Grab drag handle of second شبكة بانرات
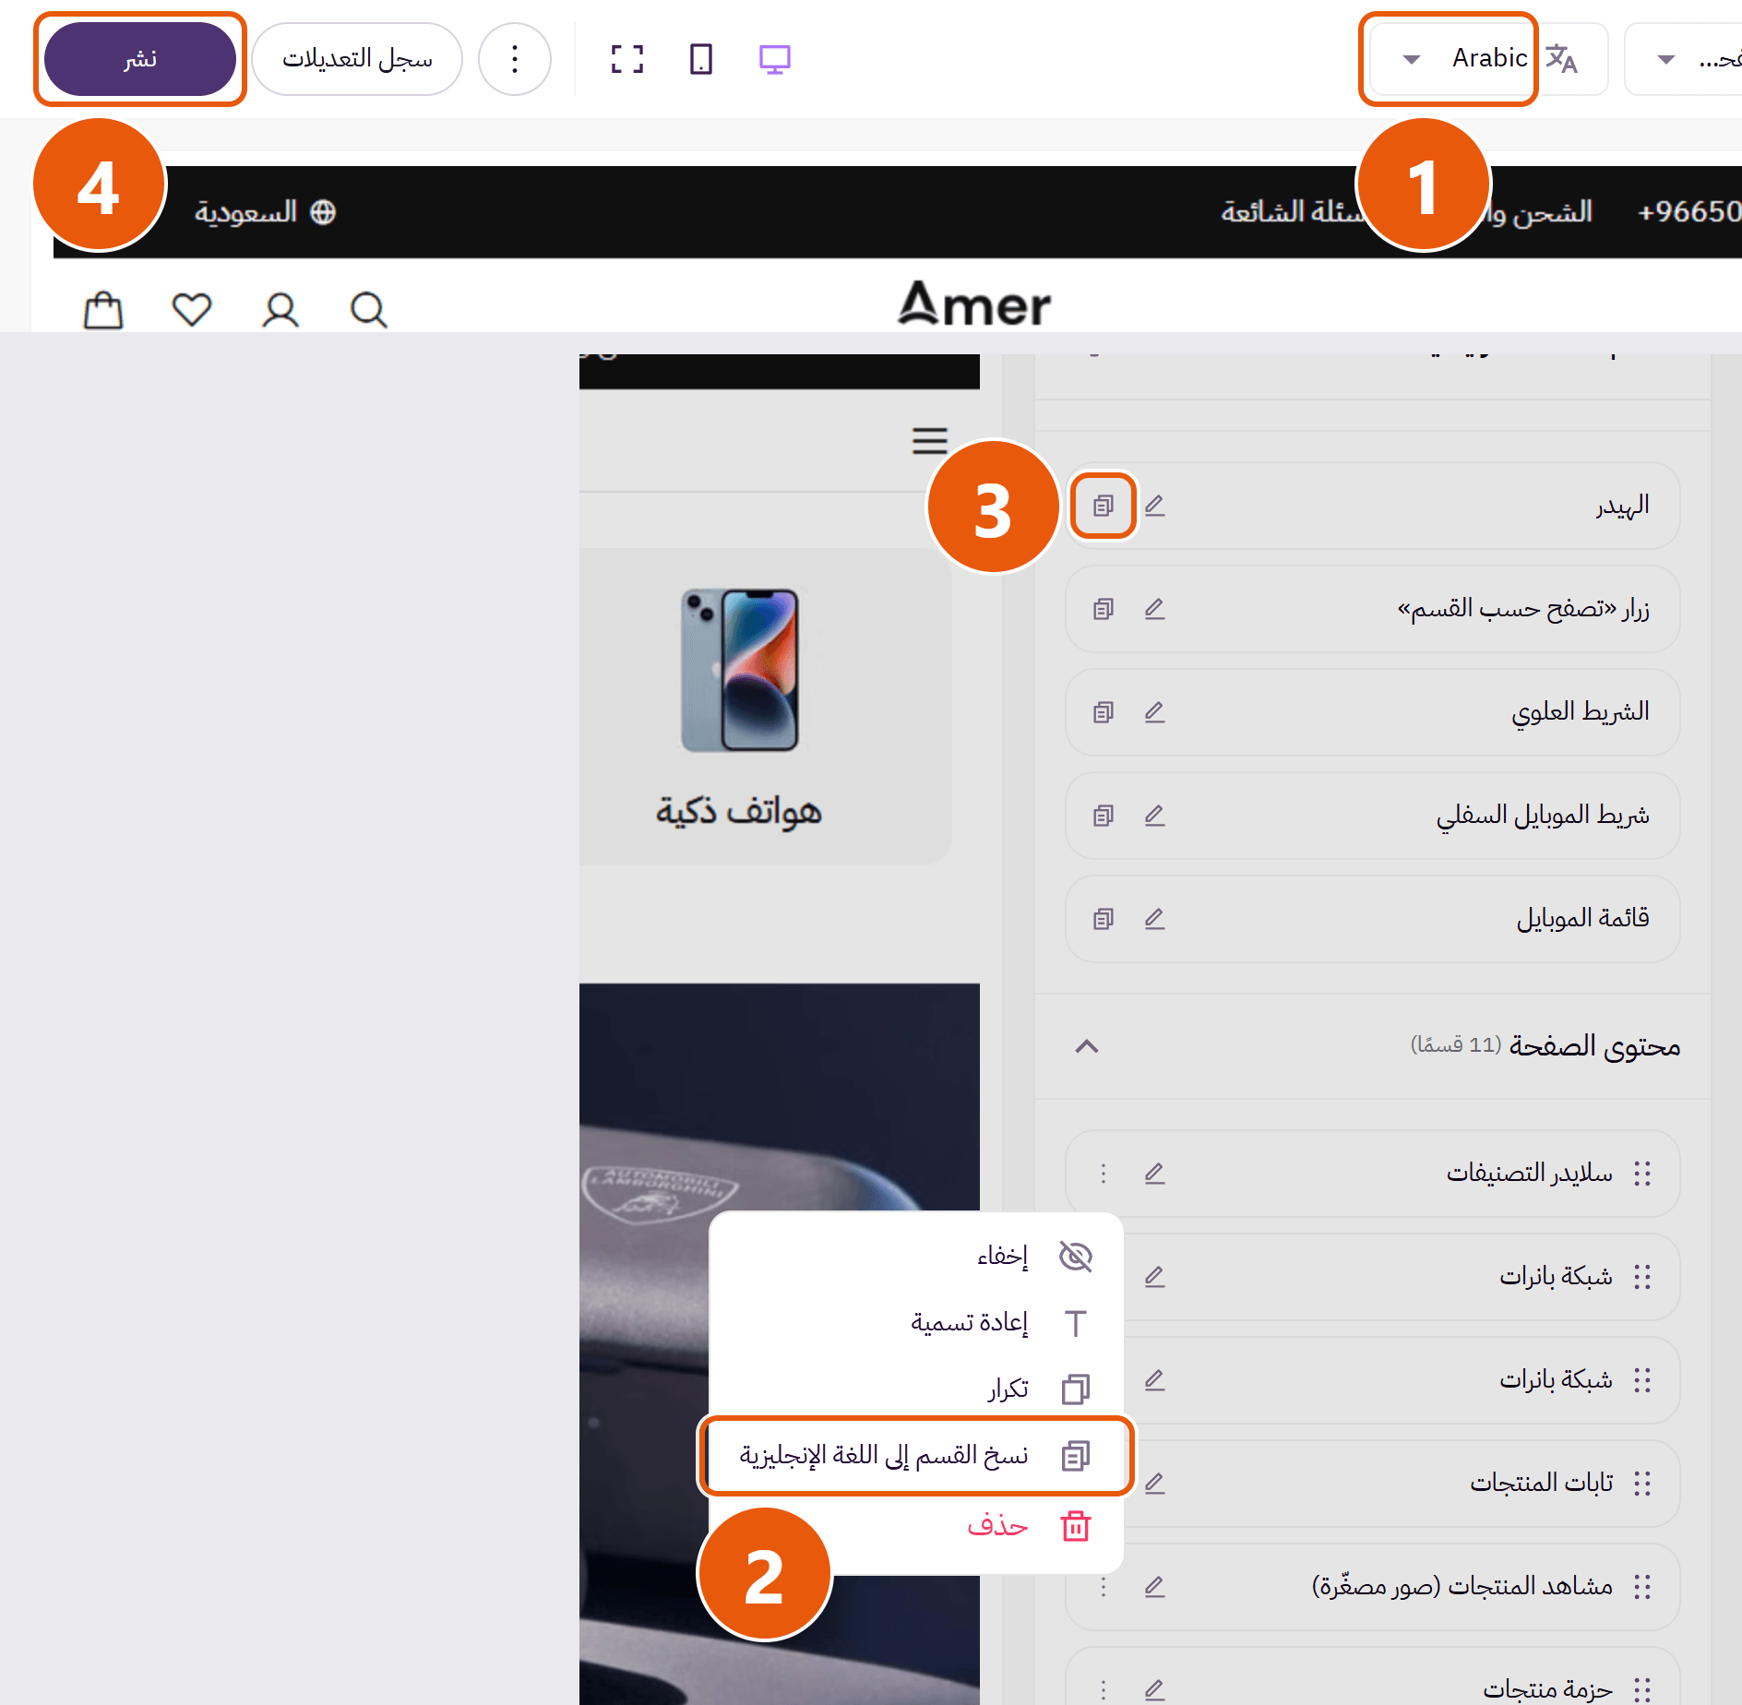The height and width of the screenshot is (1705, 1742). click(x=1642, y=1380)
